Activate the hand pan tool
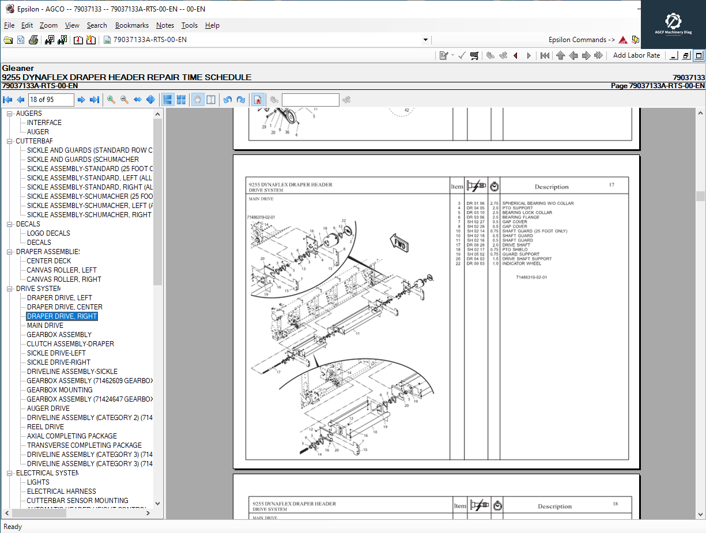 pyautogui.click(x=198, y=100)
